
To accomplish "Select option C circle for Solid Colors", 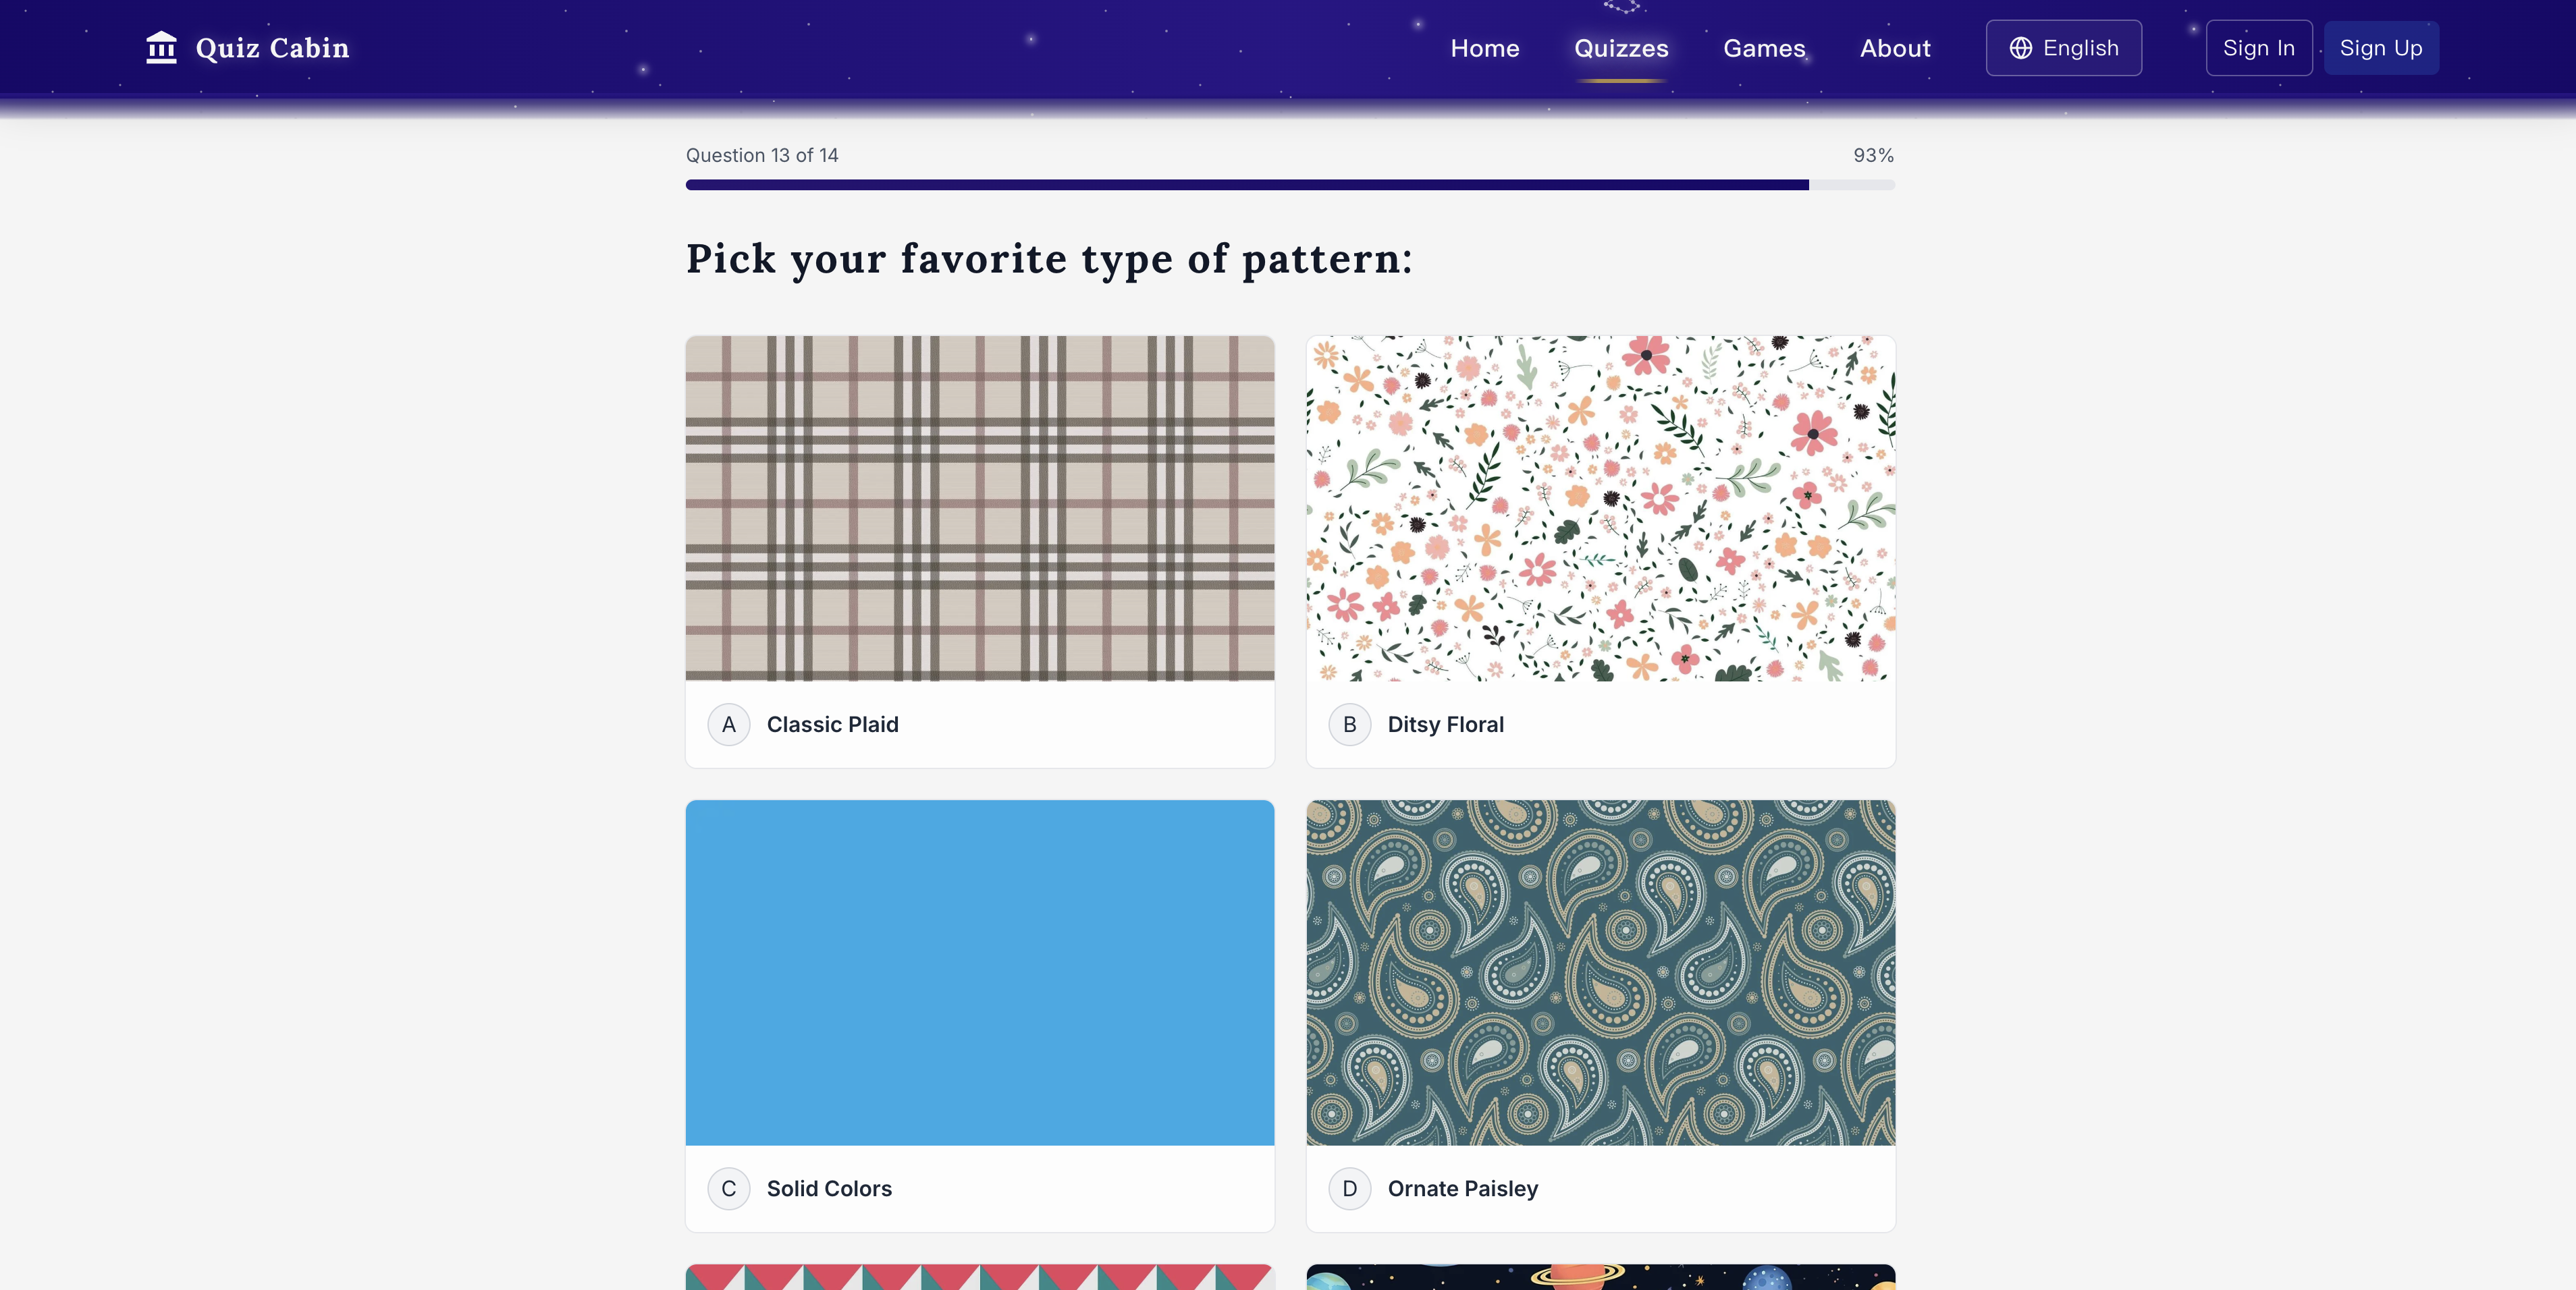I will (729, 1188).
